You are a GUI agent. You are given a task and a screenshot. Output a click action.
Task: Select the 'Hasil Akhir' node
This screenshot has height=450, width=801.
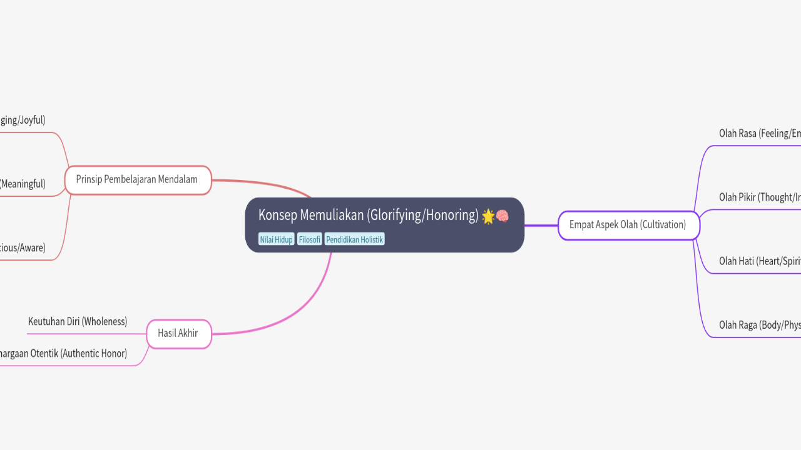click(x=178, y=333)
